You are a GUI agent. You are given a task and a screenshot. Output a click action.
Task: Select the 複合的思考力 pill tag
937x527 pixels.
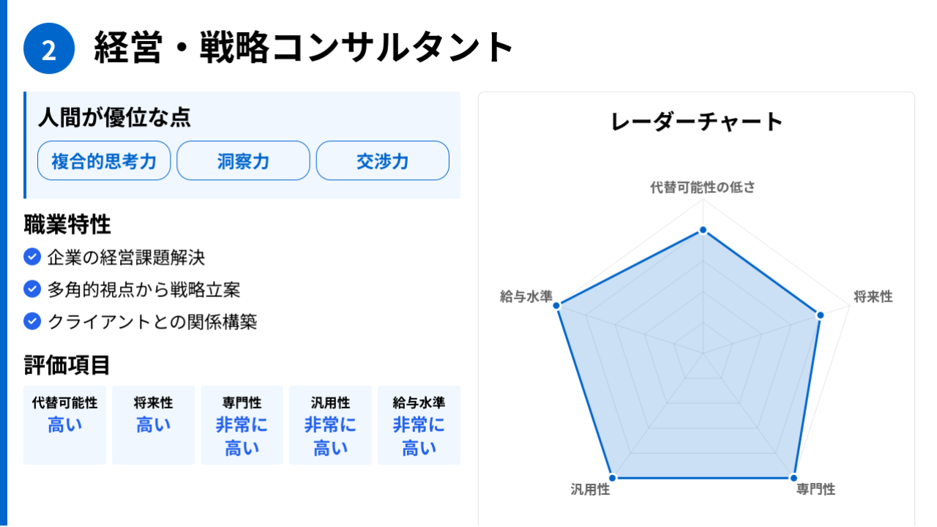(104, 160)
